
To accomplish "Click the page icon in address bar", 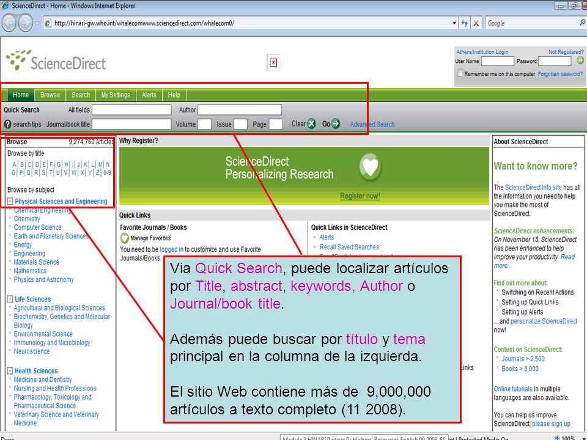I will pos(48,23).
